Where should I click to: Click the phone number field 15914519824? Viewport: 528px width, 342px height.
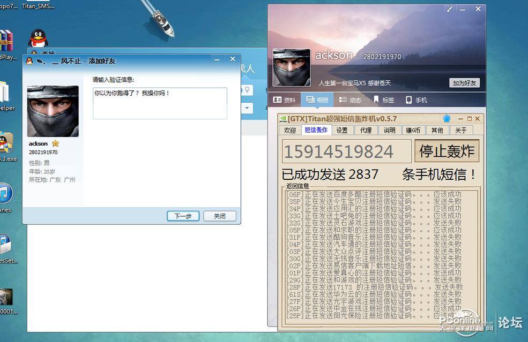[x=346, y=151]
